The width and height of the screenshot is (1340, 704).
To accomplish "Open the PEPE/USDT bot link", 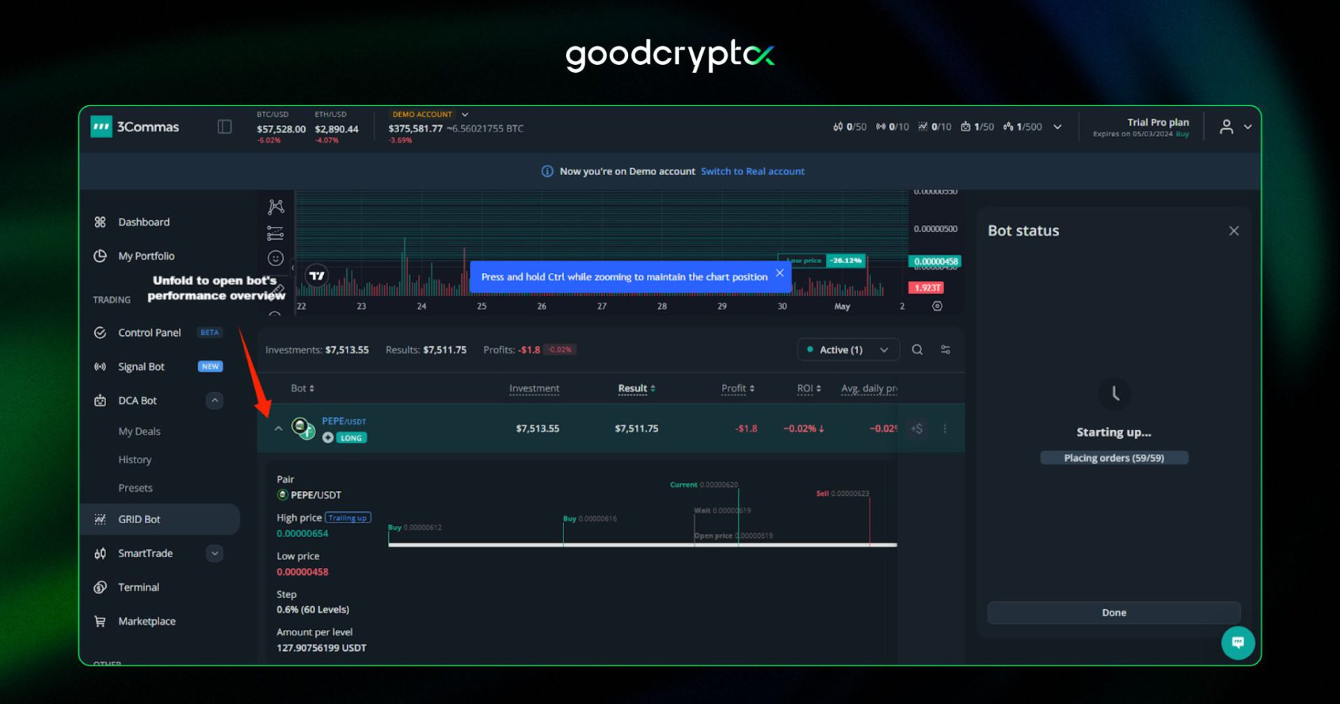I will (x=344, y=421).
